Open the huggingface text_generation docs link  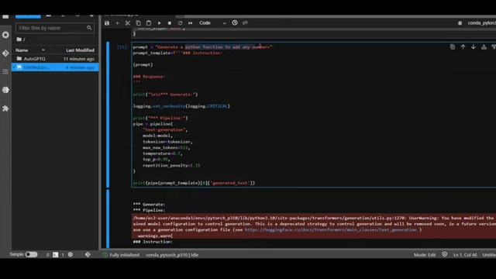[331, 230]
